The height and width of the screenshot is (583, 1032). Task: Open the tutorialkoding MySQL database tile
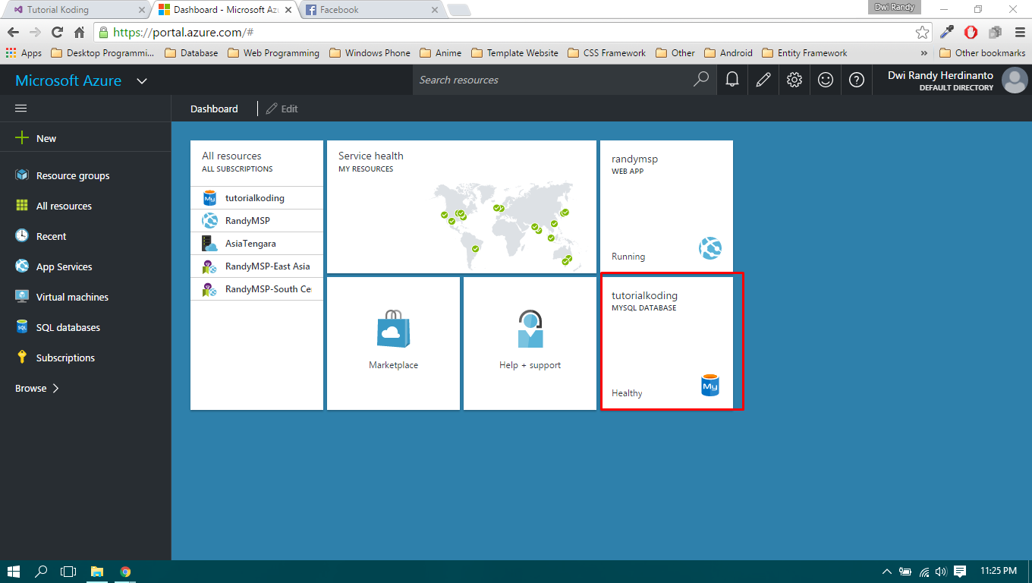[x=666, y=342]
